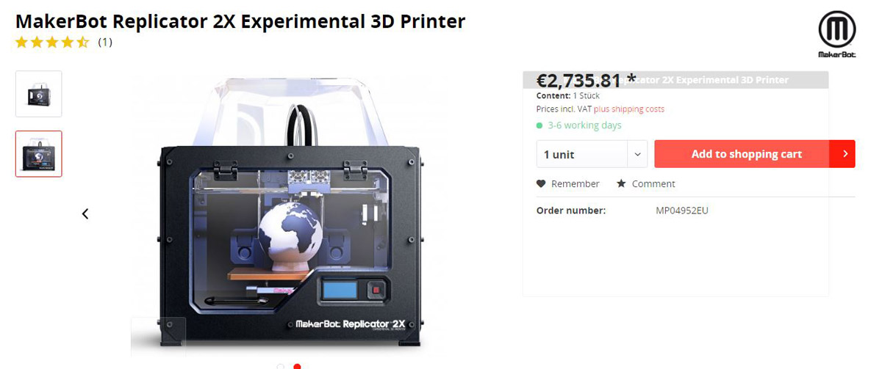The image size is (882, 369).
Task: Click the yellow rating stars
Action: [x=52, y=42]
